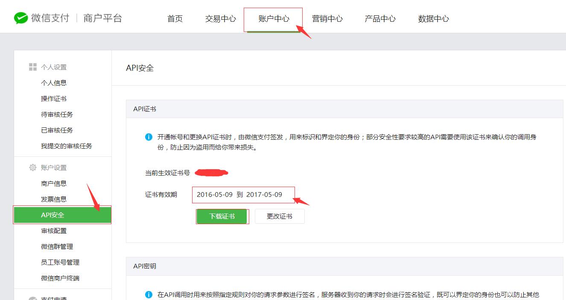Select API安全 in the sidebar
Image resolution: width=566 pixels, height=300 pixels.
(x=62, y=215)
